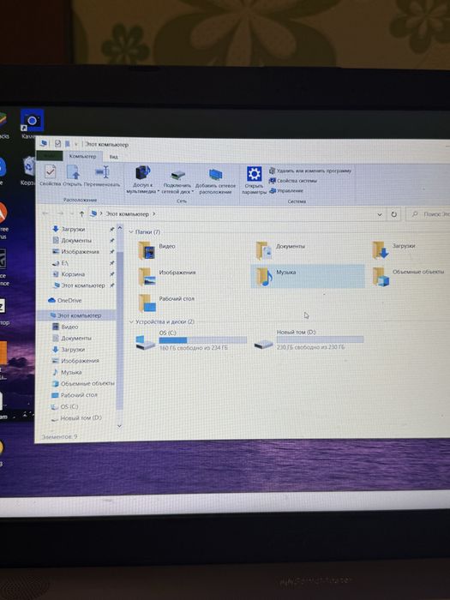
Task: Click navigation pane scroll down arrow
Action: pyautogui.click(x=119, y=425)
